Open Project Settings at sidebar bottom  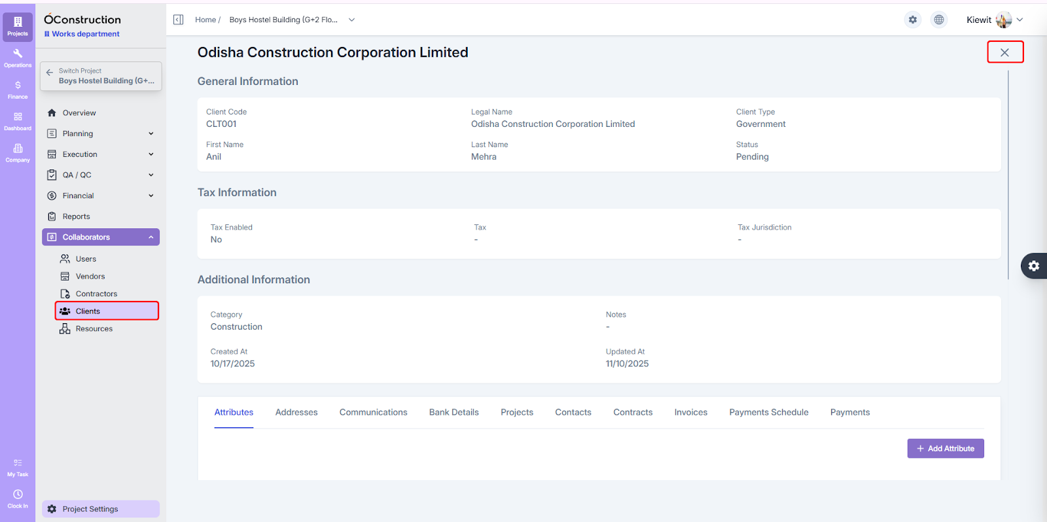pos(101,509)
